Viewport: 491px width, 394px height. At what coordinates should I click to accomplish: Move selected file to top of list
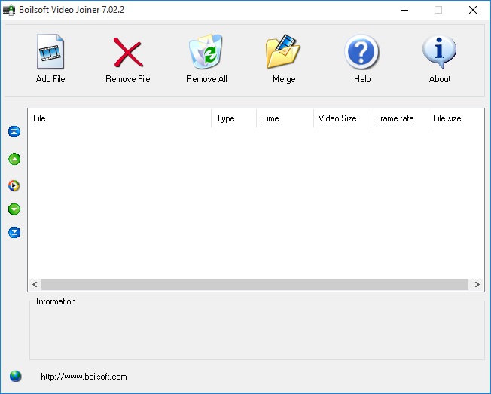coord(14,132)
